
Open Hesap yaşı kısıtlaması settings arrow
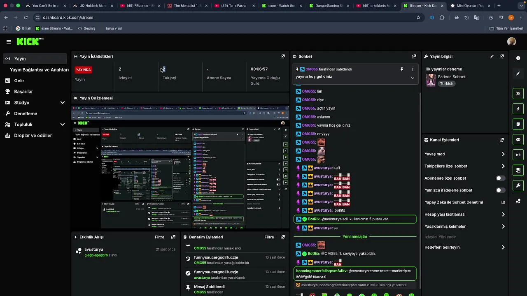pyautogui.click(x=503, y=215)
